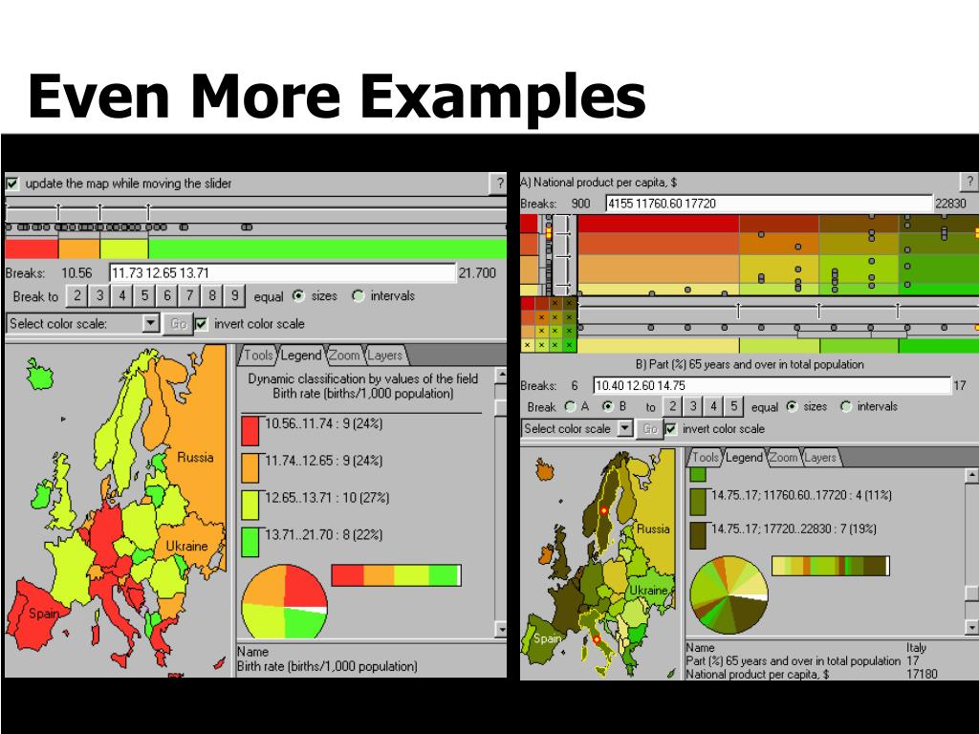Image resolution: width=979 pixels, height=734 pixels.
Task: Click the left panel Go button
Action: tap(178, 323)
